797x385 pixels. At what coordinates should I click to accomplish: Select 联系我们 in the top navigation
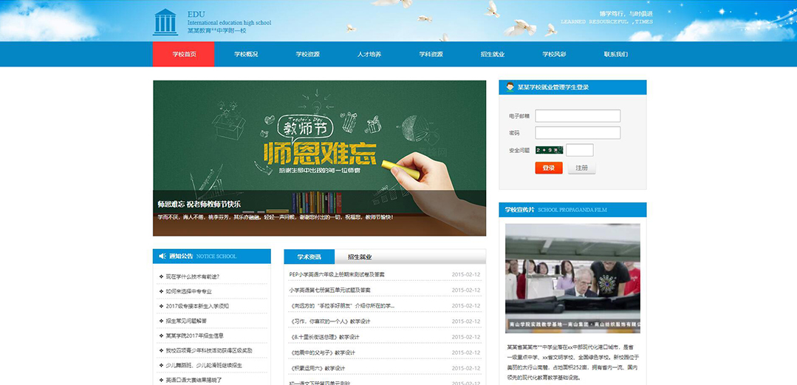pyautogui.click(x=615, y=54)
